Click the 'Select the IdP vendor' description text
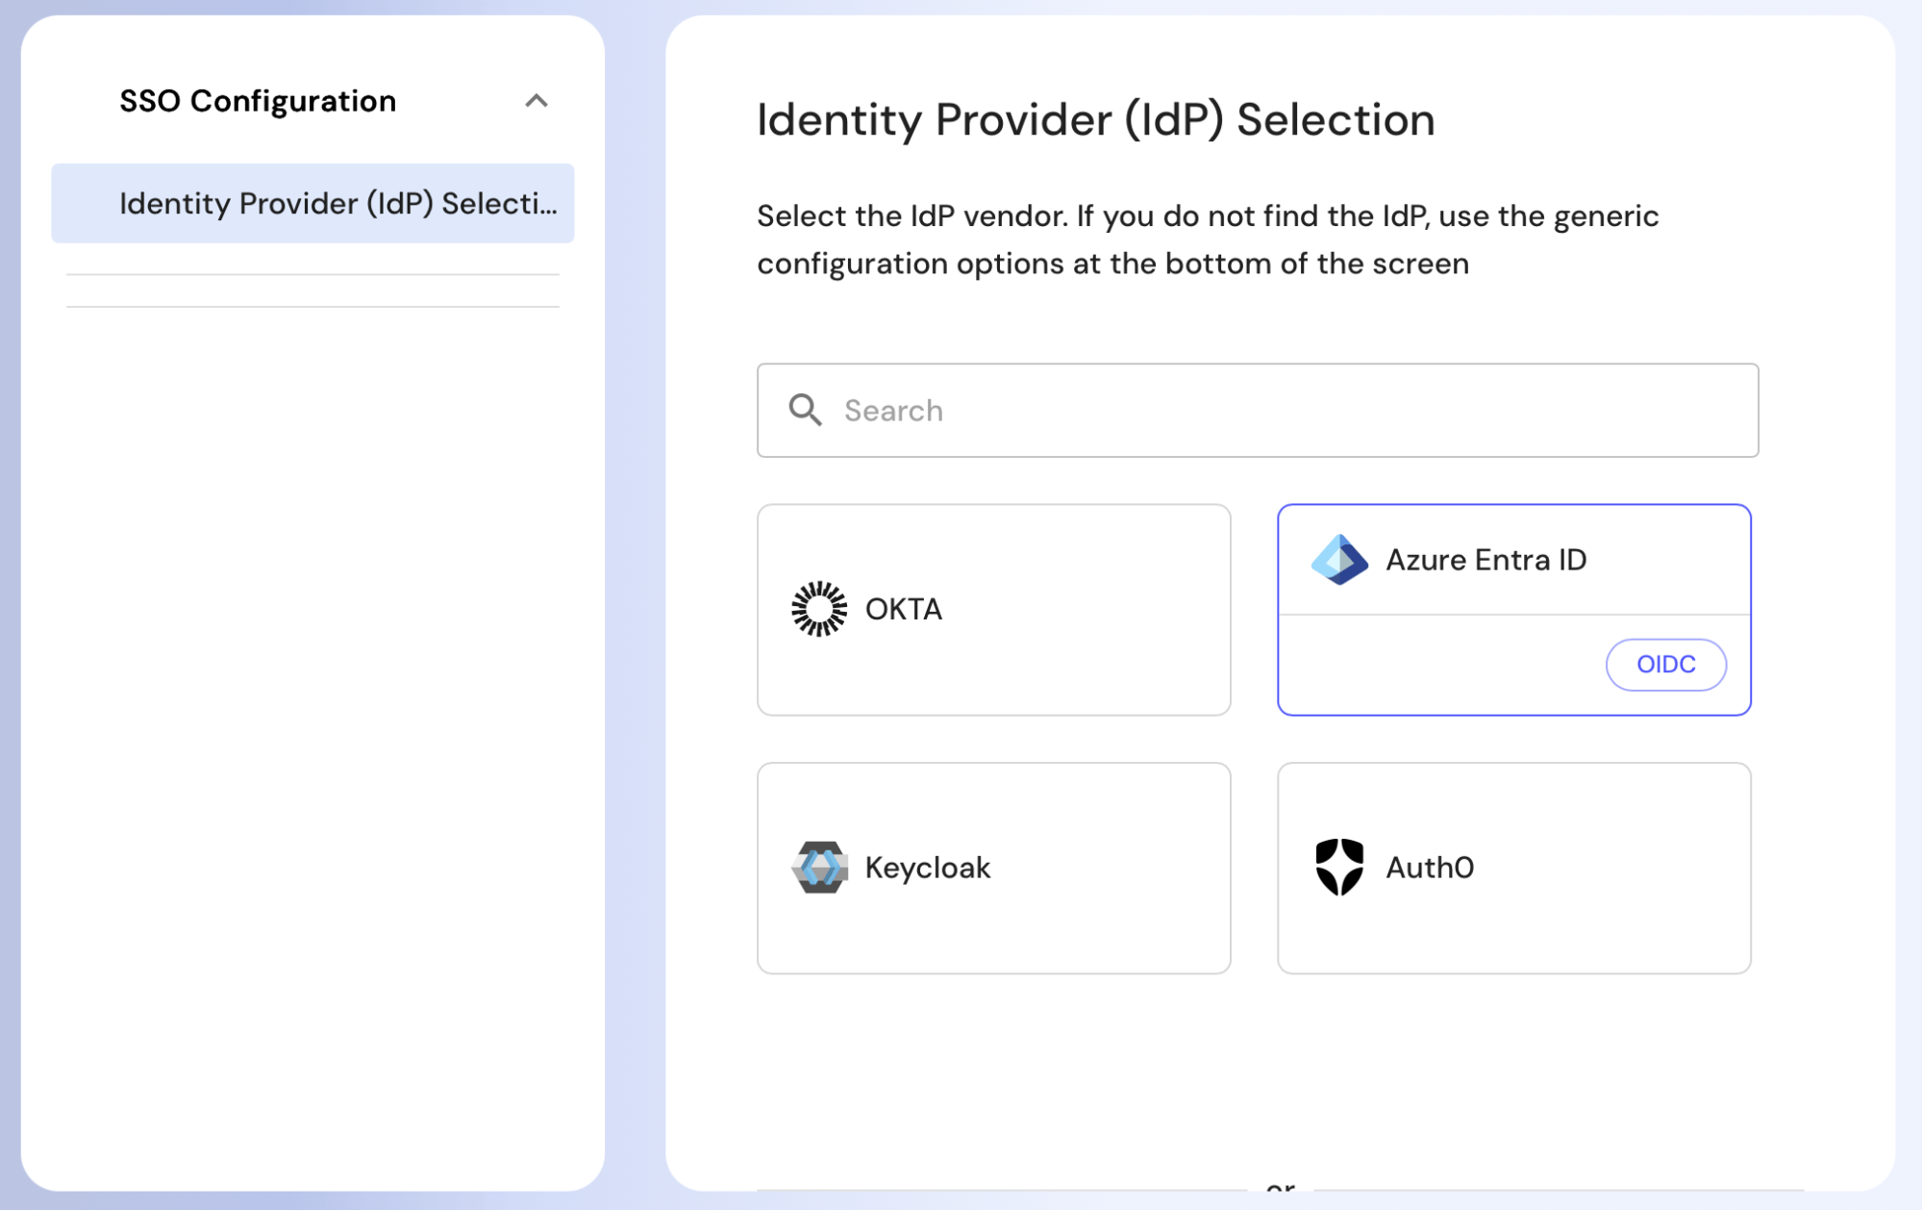 click(1208, 240)
